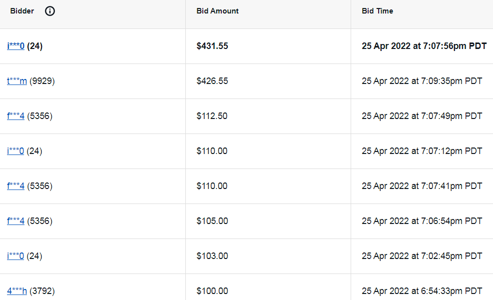The width and height of the screenshot is (493, 300).
Task: Open bidder f***4 with $112.50 bid
Action: click(15, 116)
